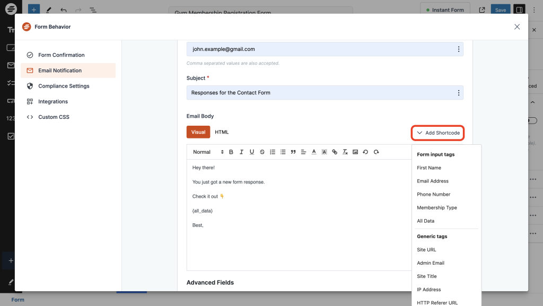This screenshot has width=543, height=306.
Task: Insert an image into the email body
Action: point(355,152)
